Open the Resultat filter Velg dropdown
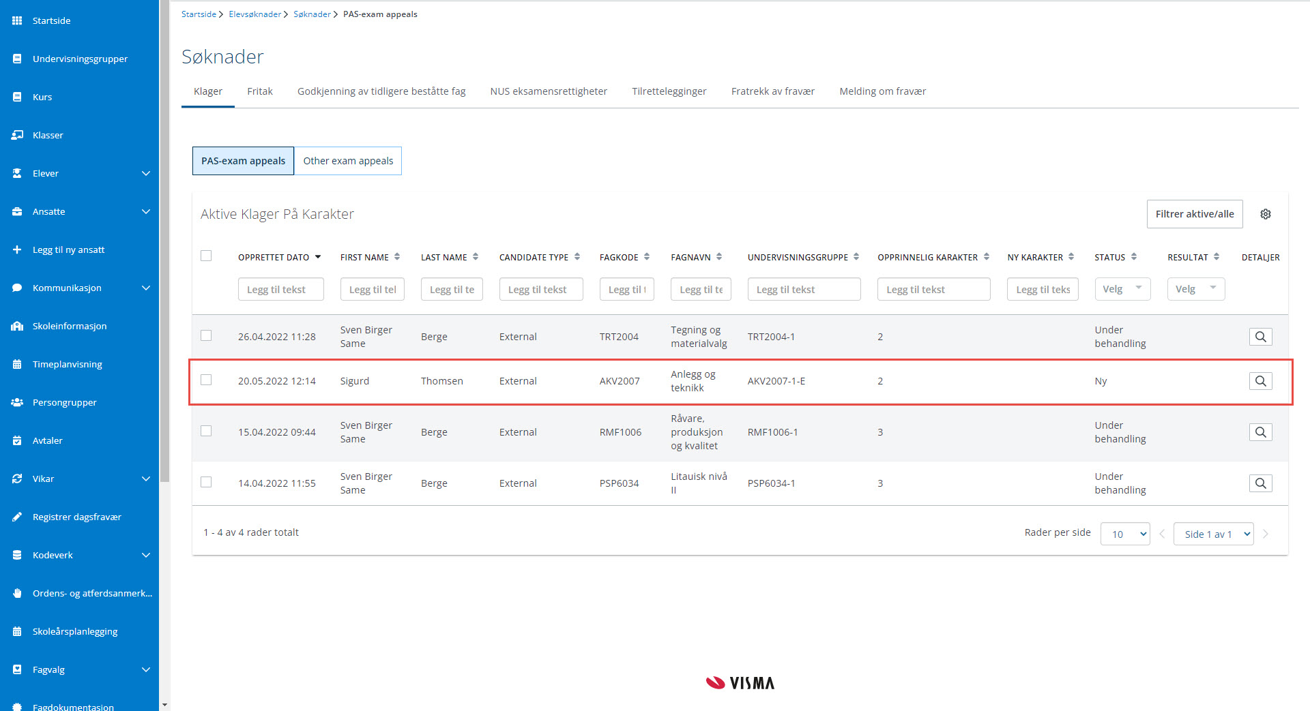The image size is (1310, 711). point(1195,289)
